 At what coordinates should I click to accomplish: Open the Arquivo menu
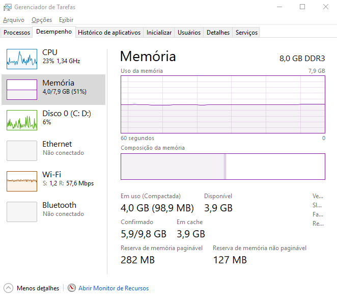click(x=14, y=20)
